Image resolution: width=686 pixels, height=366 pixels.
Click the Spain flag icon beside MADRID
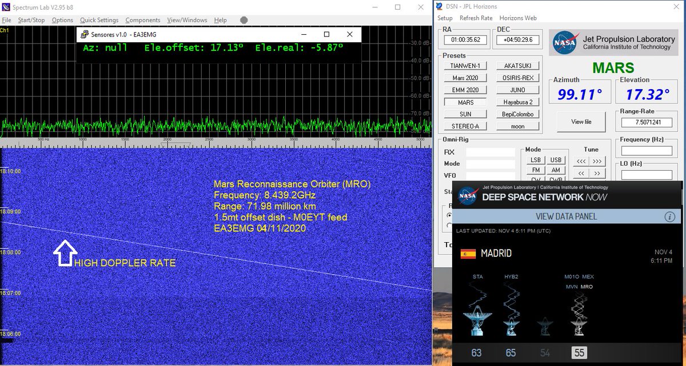[468, 254]
